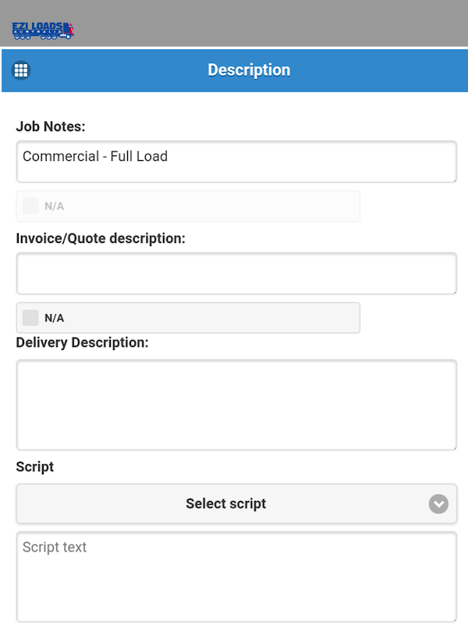Click the EZI Loads truck logo

[x=43, y=30]
